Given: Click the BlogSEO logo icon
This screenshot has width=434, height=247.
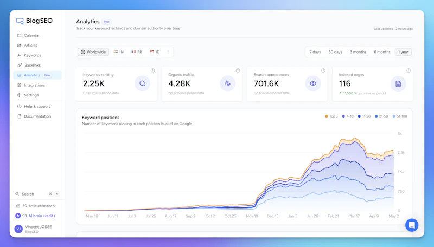Looking at the screenshot, I should (x=20, y=21).
